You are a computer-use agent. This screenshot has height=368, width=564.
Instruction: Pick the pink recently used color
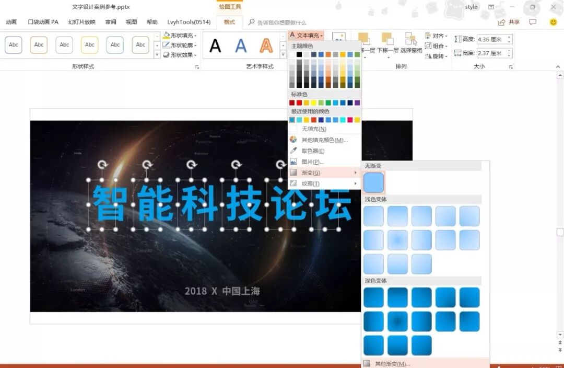[350, 120]
